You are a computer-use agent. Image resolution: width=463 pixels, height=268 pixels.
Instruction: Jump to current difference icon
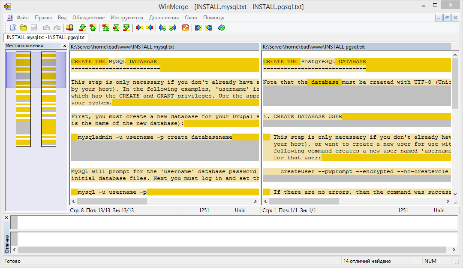pyautogui.click(x=116, y=28)
